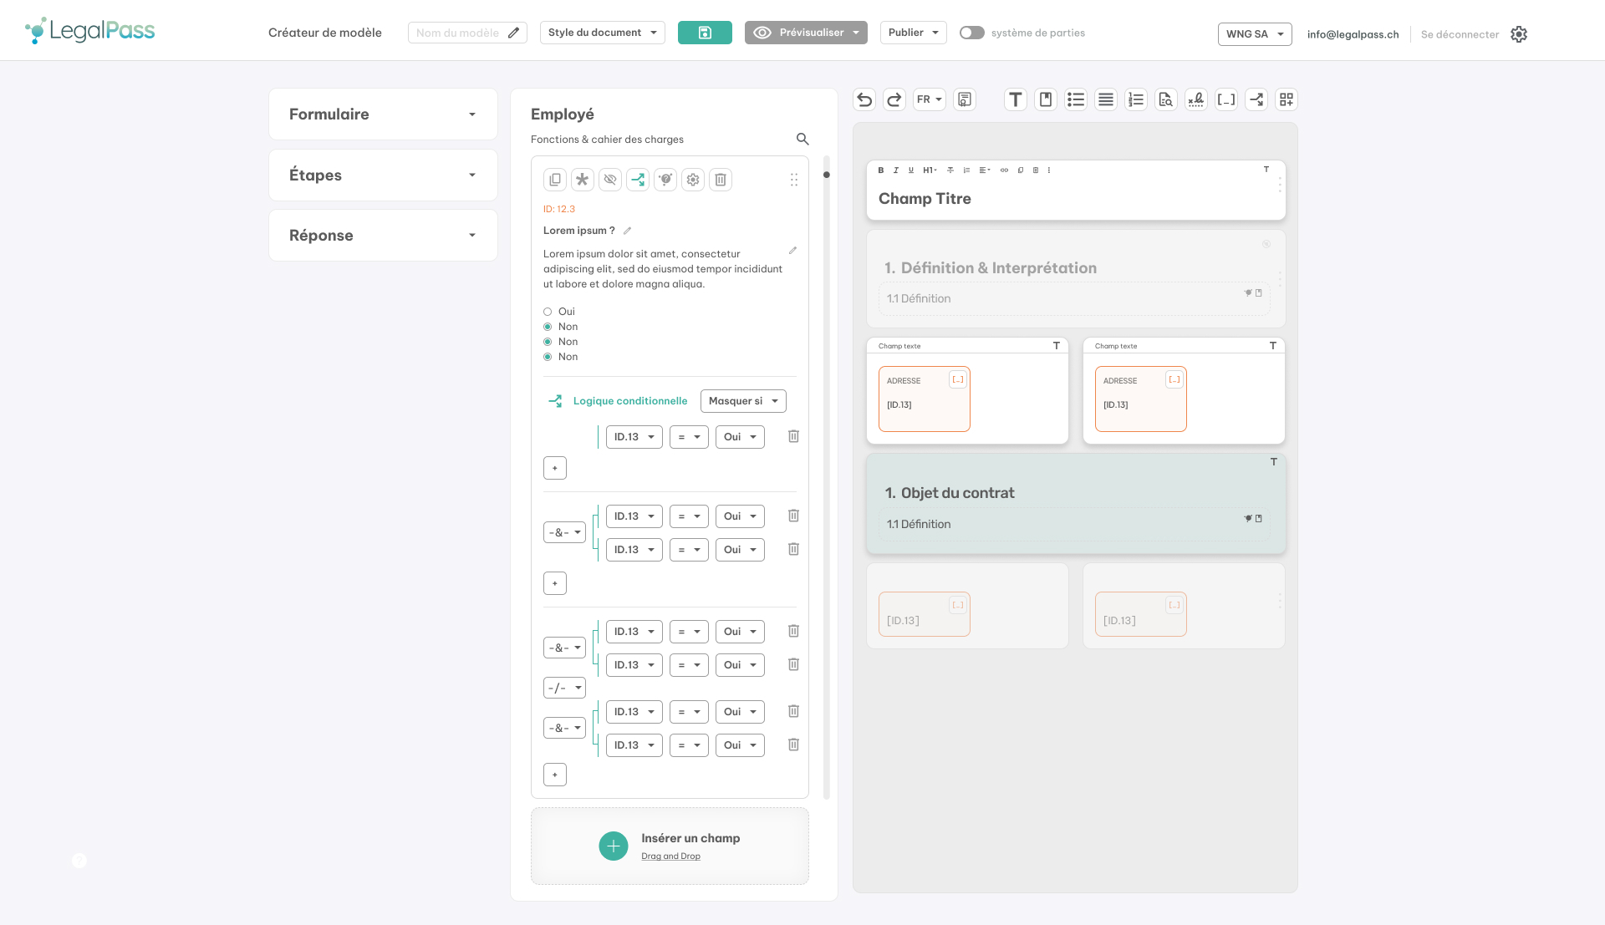Viewport: 1605px width, 925px height.
Task: Click the undo arrow in editor toolbar
Action: pos(864,100)
